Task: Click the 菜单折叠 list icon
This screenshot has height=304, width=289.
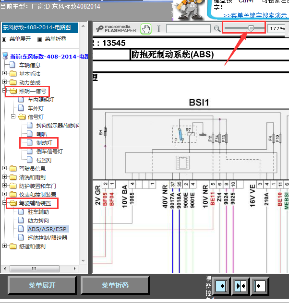Action: (39, 39)
